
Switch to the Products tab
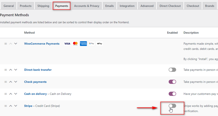(x=26, y=6)
